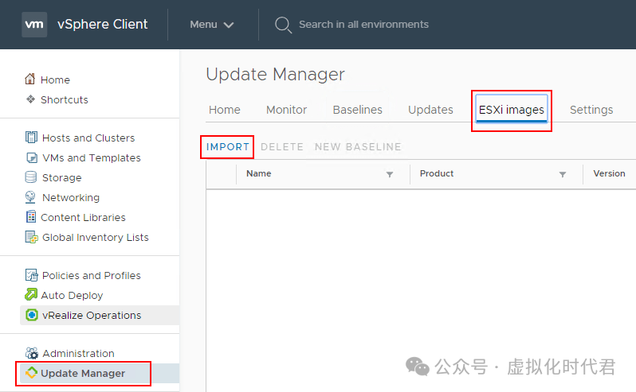Click the Search in all environments field
This screenshot has height=392, width=636.
[363, 25]
